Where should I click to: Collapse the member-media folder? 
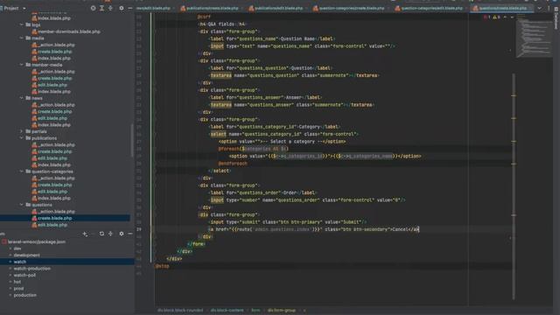point(21,65)
